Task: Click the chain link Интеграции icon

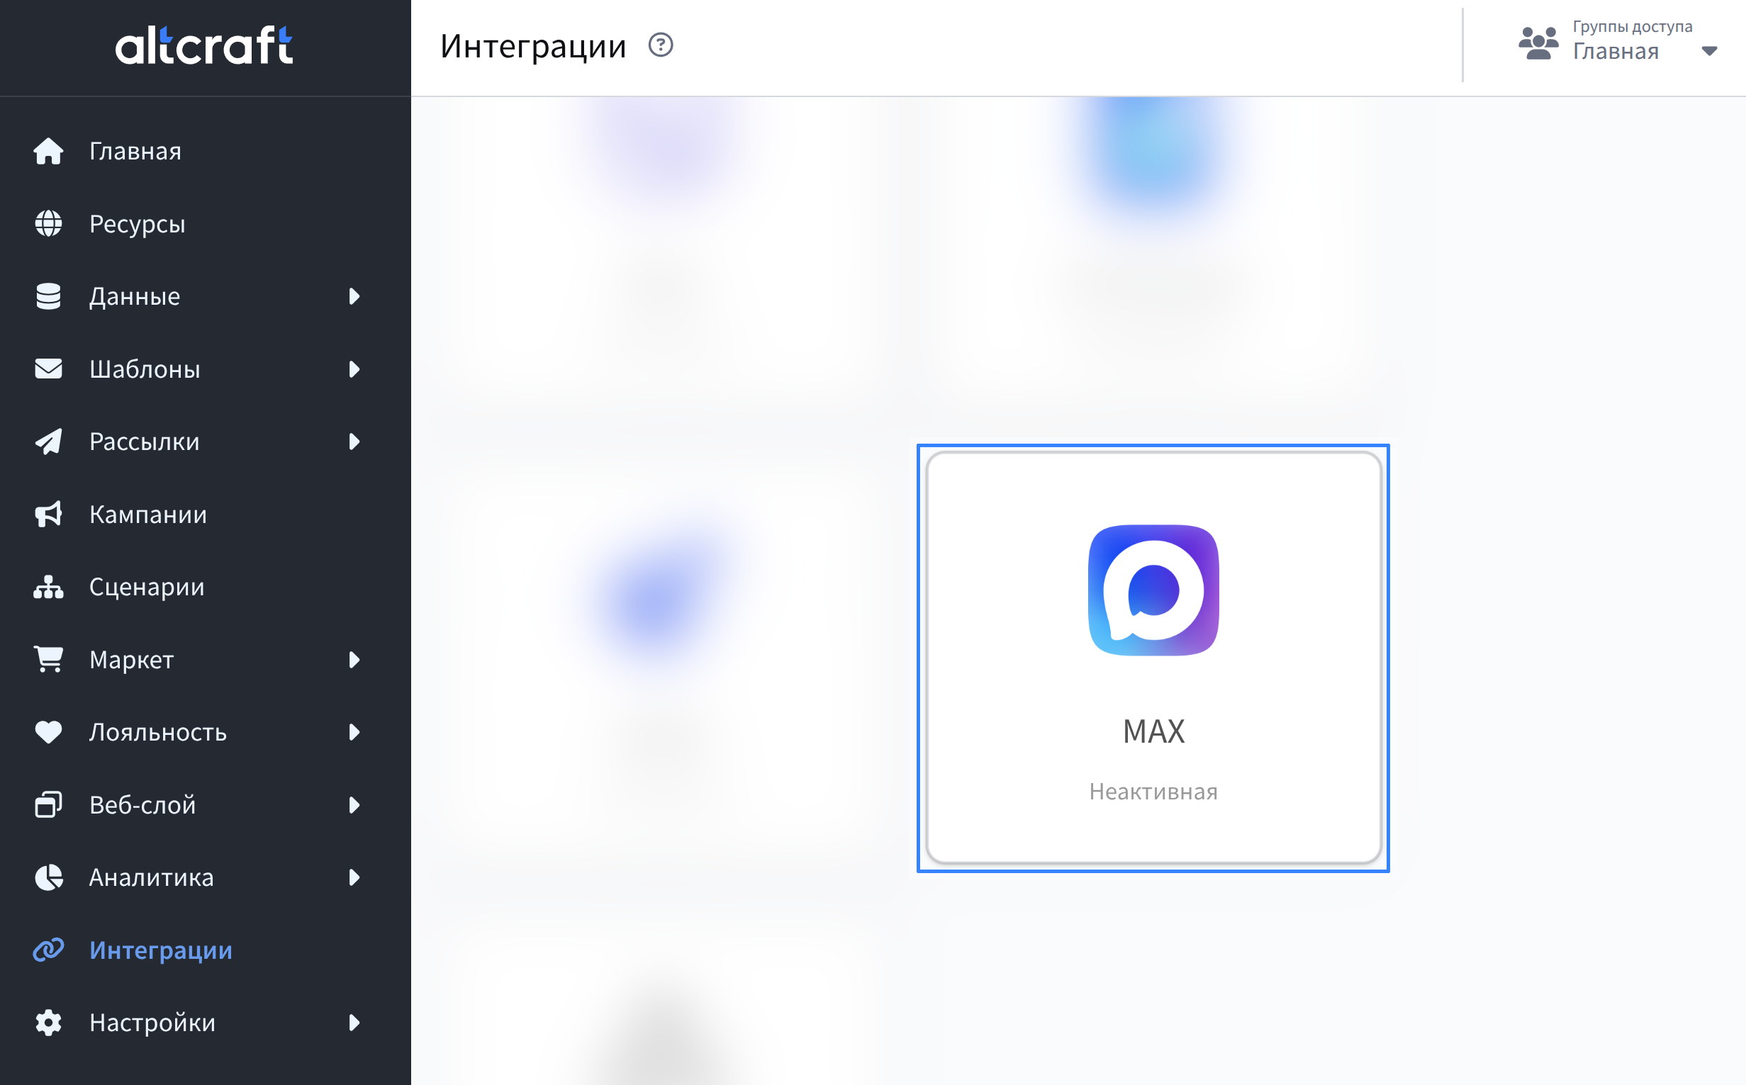Action: [x=48, y=950]
